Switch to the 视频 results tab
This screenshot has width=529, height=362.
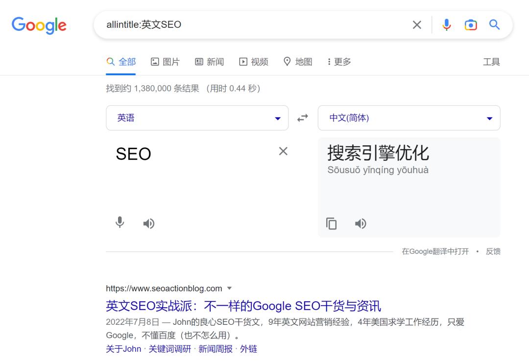click(254, 62)
